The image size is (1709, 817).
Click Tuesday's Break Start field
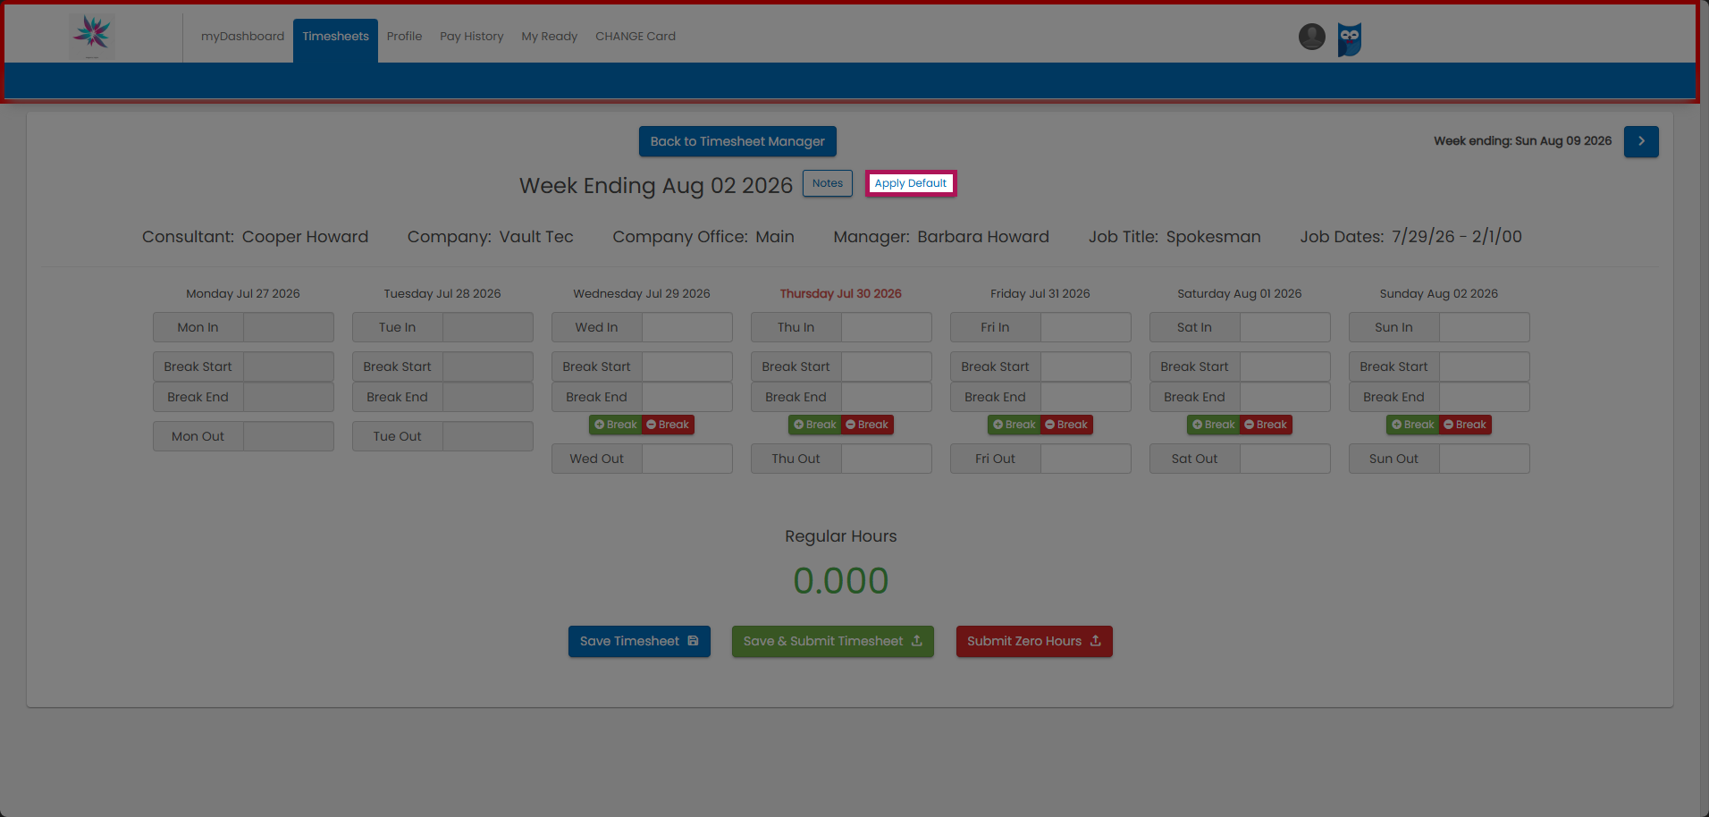tap(488, 366)
